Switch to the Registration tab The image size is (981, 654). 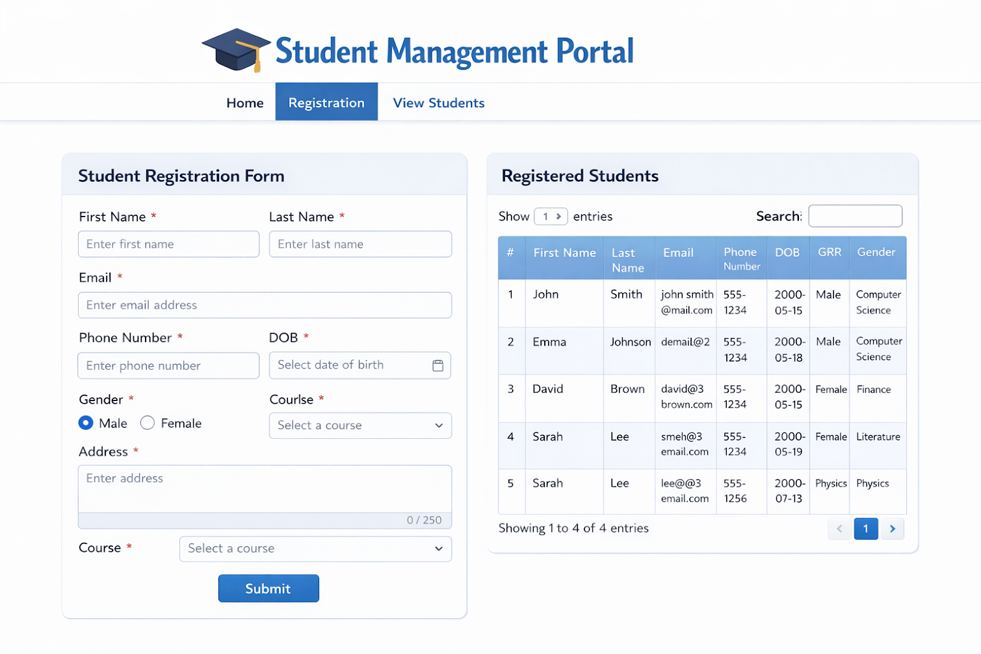[x=326, y=102]
